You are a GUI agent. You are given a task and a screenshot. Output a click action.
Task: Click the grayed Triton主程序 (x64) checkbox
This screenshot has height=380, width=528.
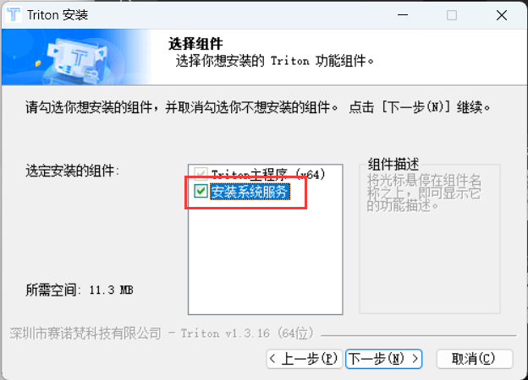tap(201, 174)
